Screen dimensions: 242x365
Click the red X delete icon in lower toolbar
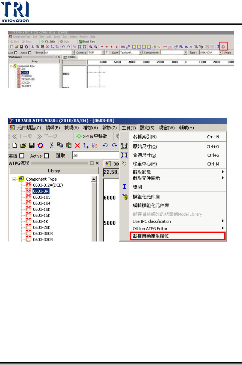click(x=77, y=145)
